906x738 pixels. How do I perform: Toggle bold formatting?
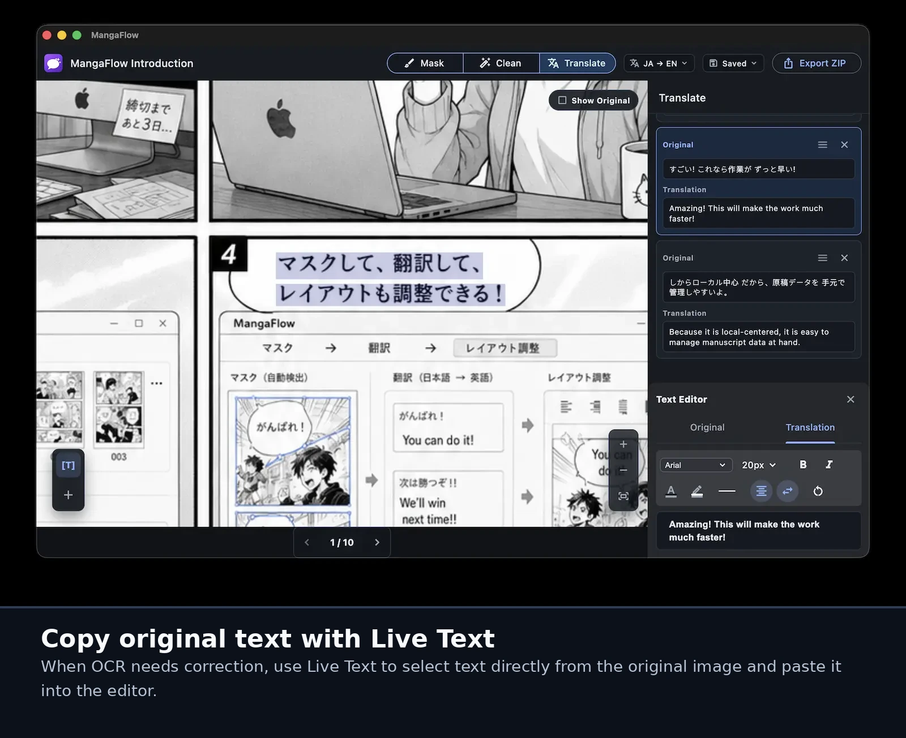(803, 465)
